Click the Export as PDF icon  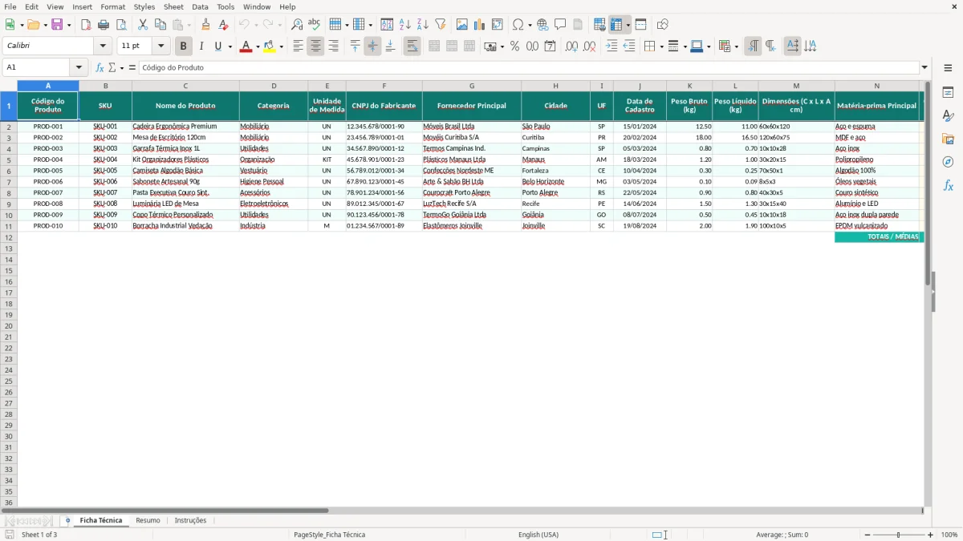[86, 25]
